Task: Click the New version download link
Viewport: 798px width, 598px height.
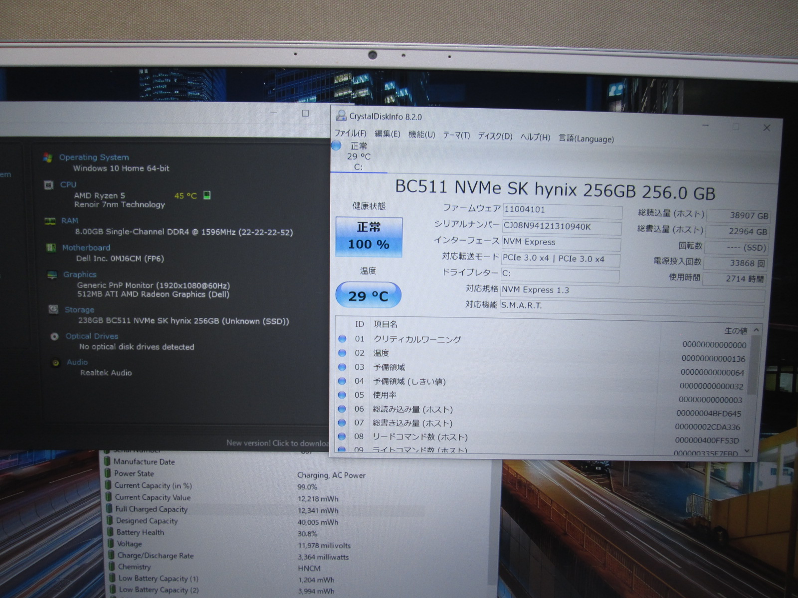Action: (277, 443)
